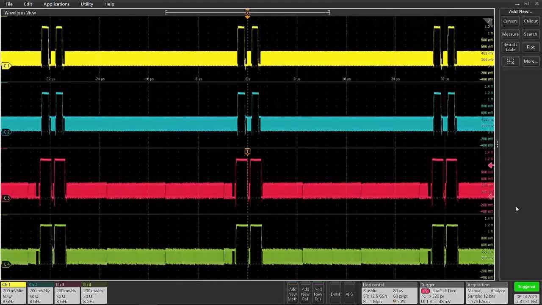Open the Measure configuration
The image size is (542, 305).
(510, 34)
